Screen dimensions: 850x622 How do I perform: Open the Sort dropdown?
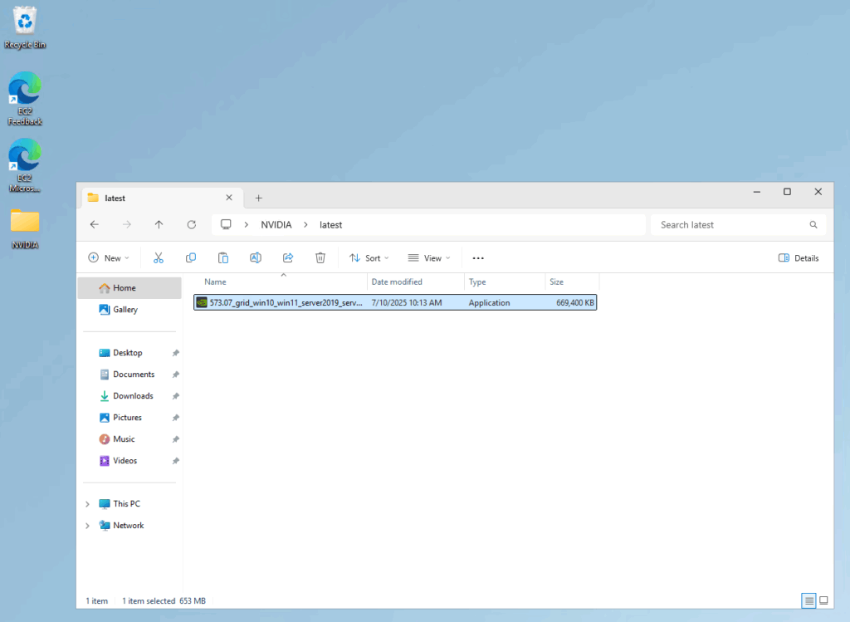tap(369, 258)
